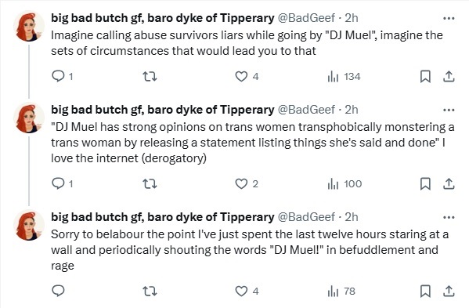The height and width of the screenshot is (308, 469).
Task: Open more options menu on first tweet
Action: pyautogui.click(x=449, y=18)
